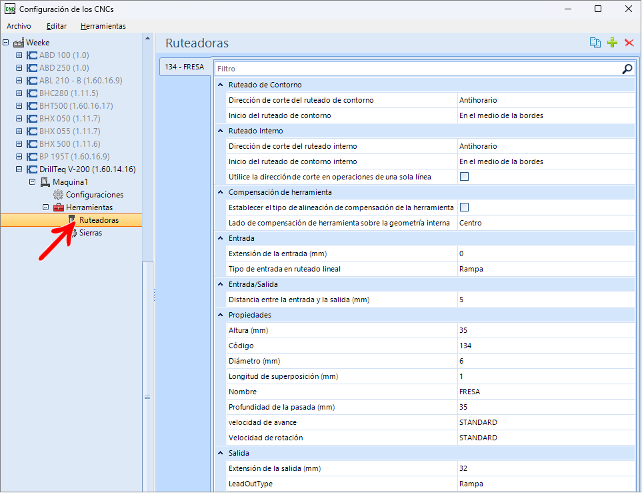The width and height of the screenshot is (642, 493).
Task: Collapse the Propiedades section
Action: coord(221,315)
